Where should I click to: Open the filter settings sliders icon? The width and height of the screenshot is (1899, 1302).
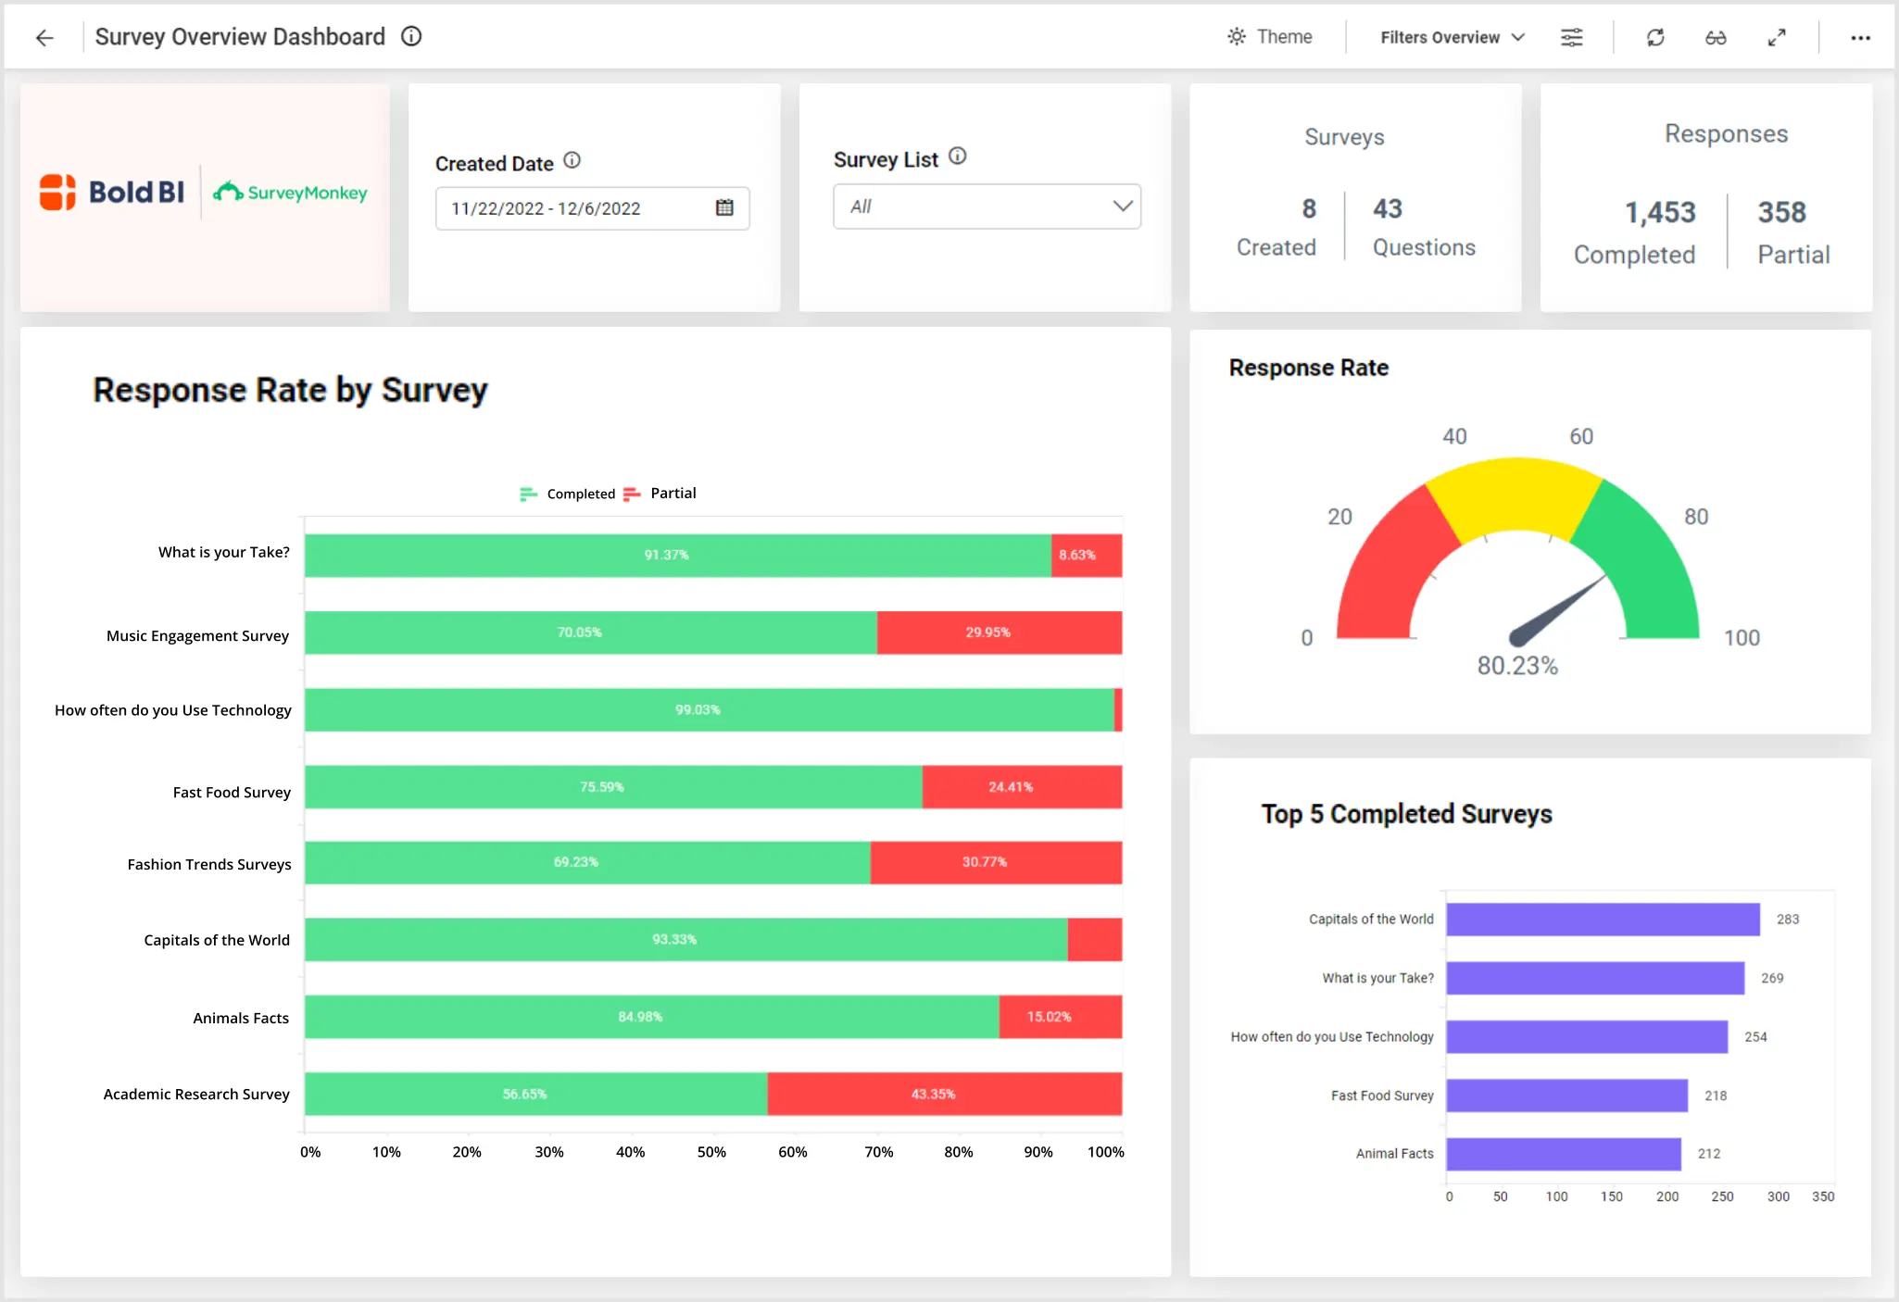(1571, 37)
